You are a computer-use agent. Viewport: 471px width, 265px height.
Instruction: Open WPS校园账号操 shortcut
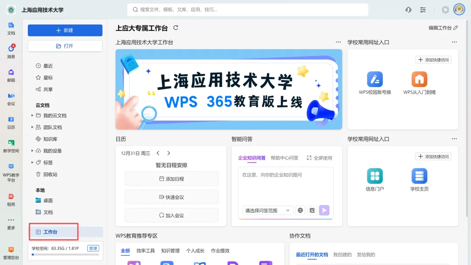[x=375, y=83]
